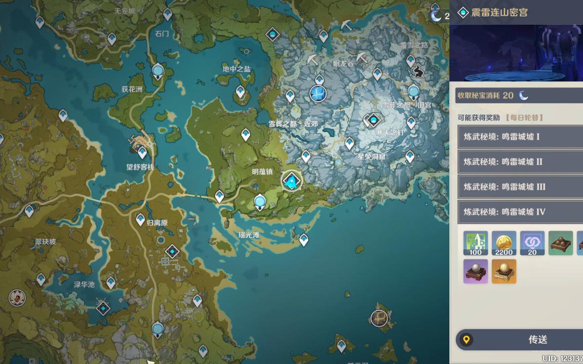Click the 每日轮替 daily rotation label

(x=524, y=118)
